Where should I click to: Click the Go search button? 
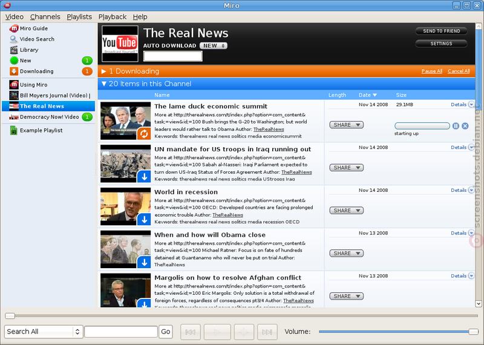point(165,332)
